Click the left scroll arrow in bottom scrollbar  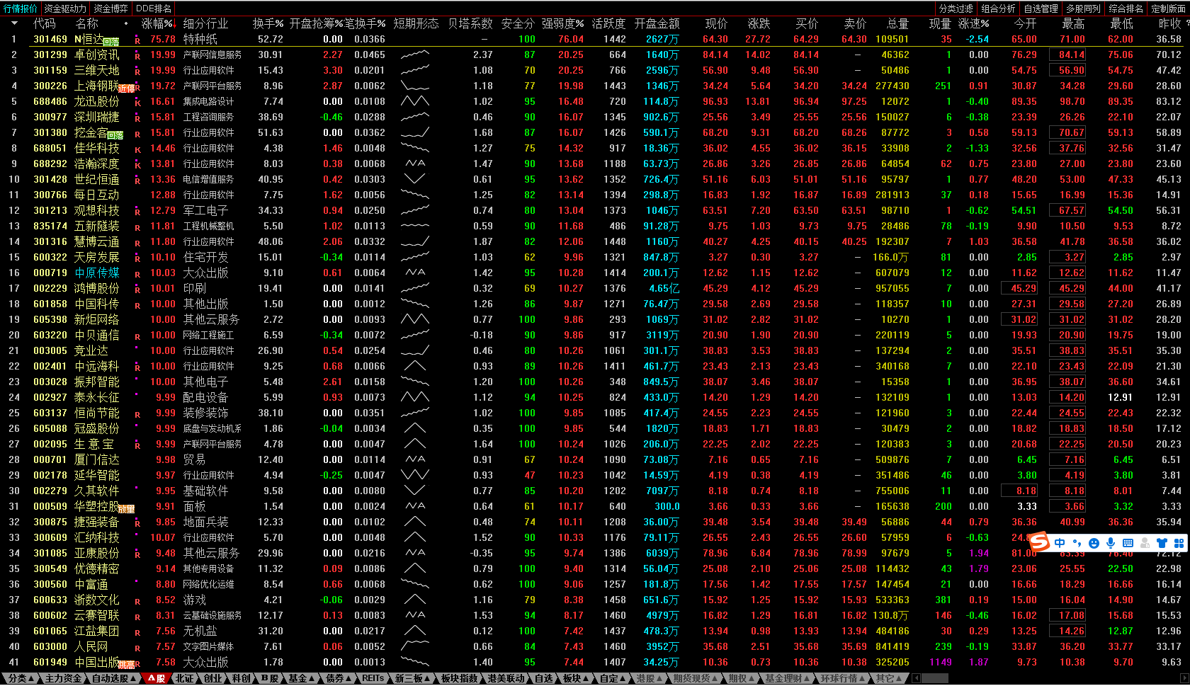coord(915,678)
